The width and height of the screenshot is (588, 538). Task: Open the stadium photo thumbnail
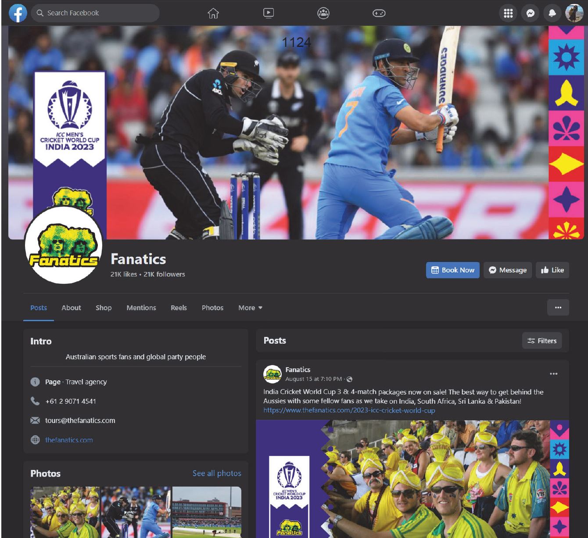coord(207,512)
